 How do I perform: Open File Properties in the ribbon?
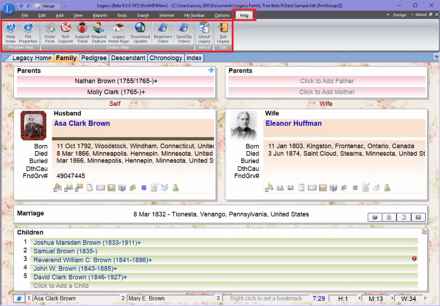coord(28,33)
